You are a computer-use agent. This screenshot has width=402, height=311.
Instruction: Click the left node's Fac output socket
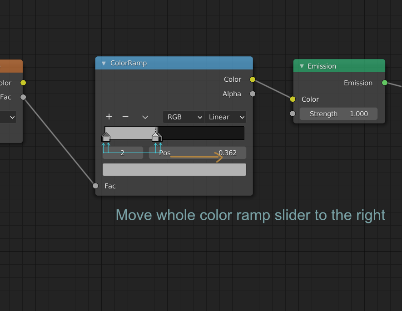23,97
